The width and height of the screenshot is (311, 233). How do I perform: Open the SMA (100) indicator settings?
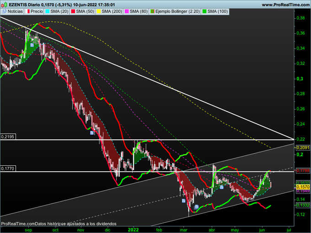pos(215,11)
